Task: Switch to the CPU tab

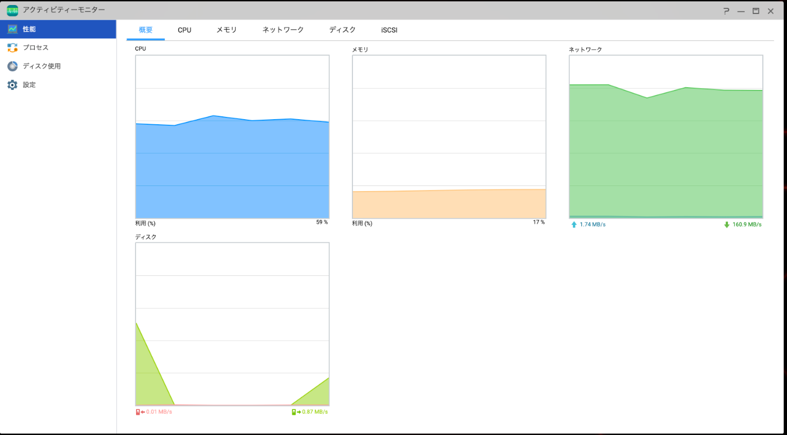Action: [x=184, y=30]
